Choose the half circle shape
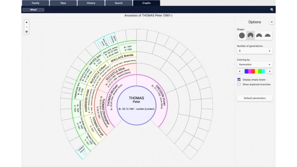The height and width of the screenshot is (167, 297). pyautogui.click(x=267, y=35)
